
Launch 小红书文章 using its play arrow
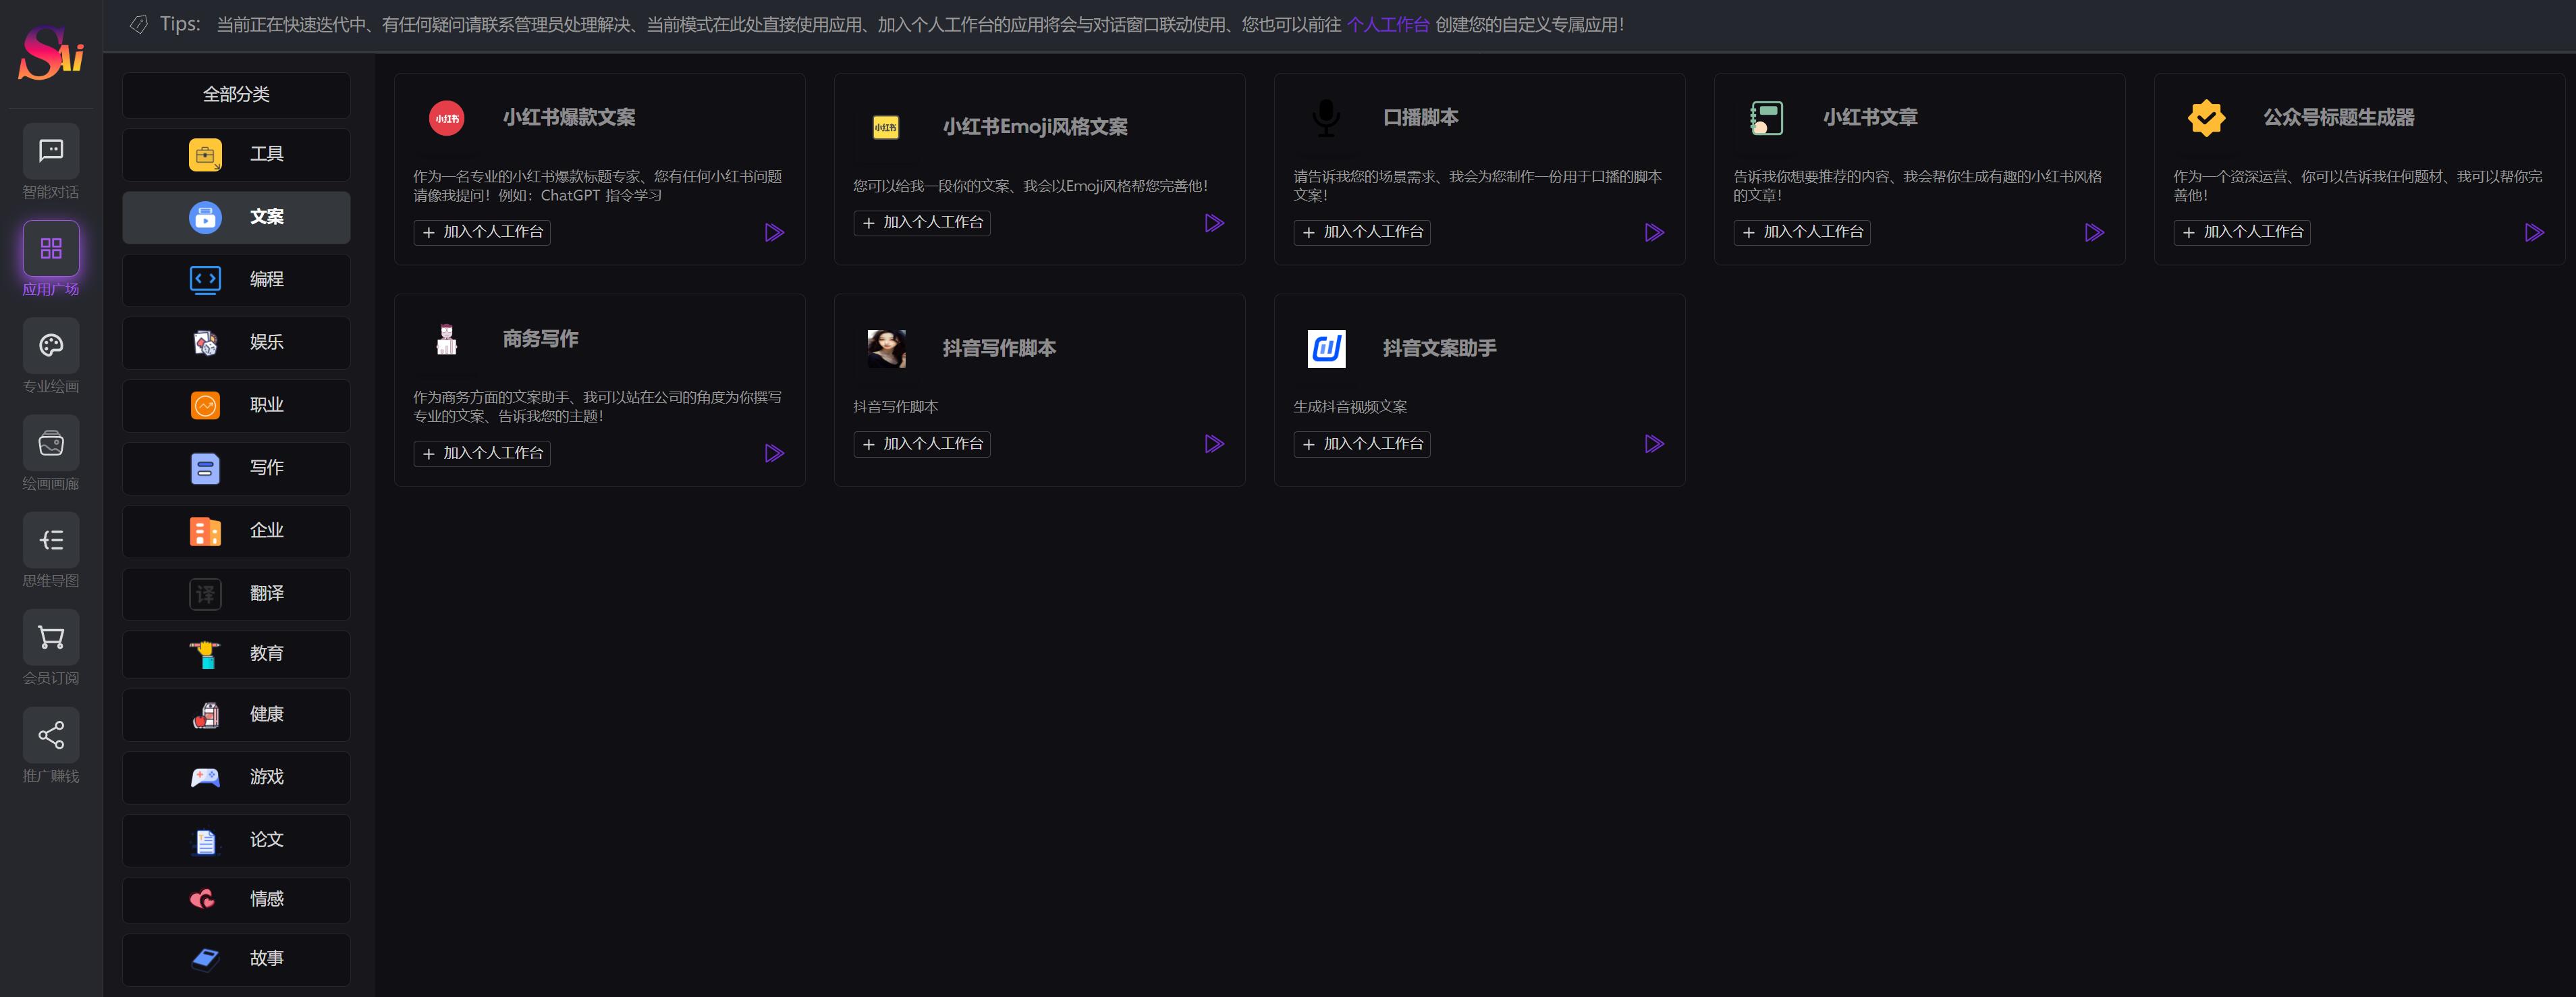pos(2094,233)
